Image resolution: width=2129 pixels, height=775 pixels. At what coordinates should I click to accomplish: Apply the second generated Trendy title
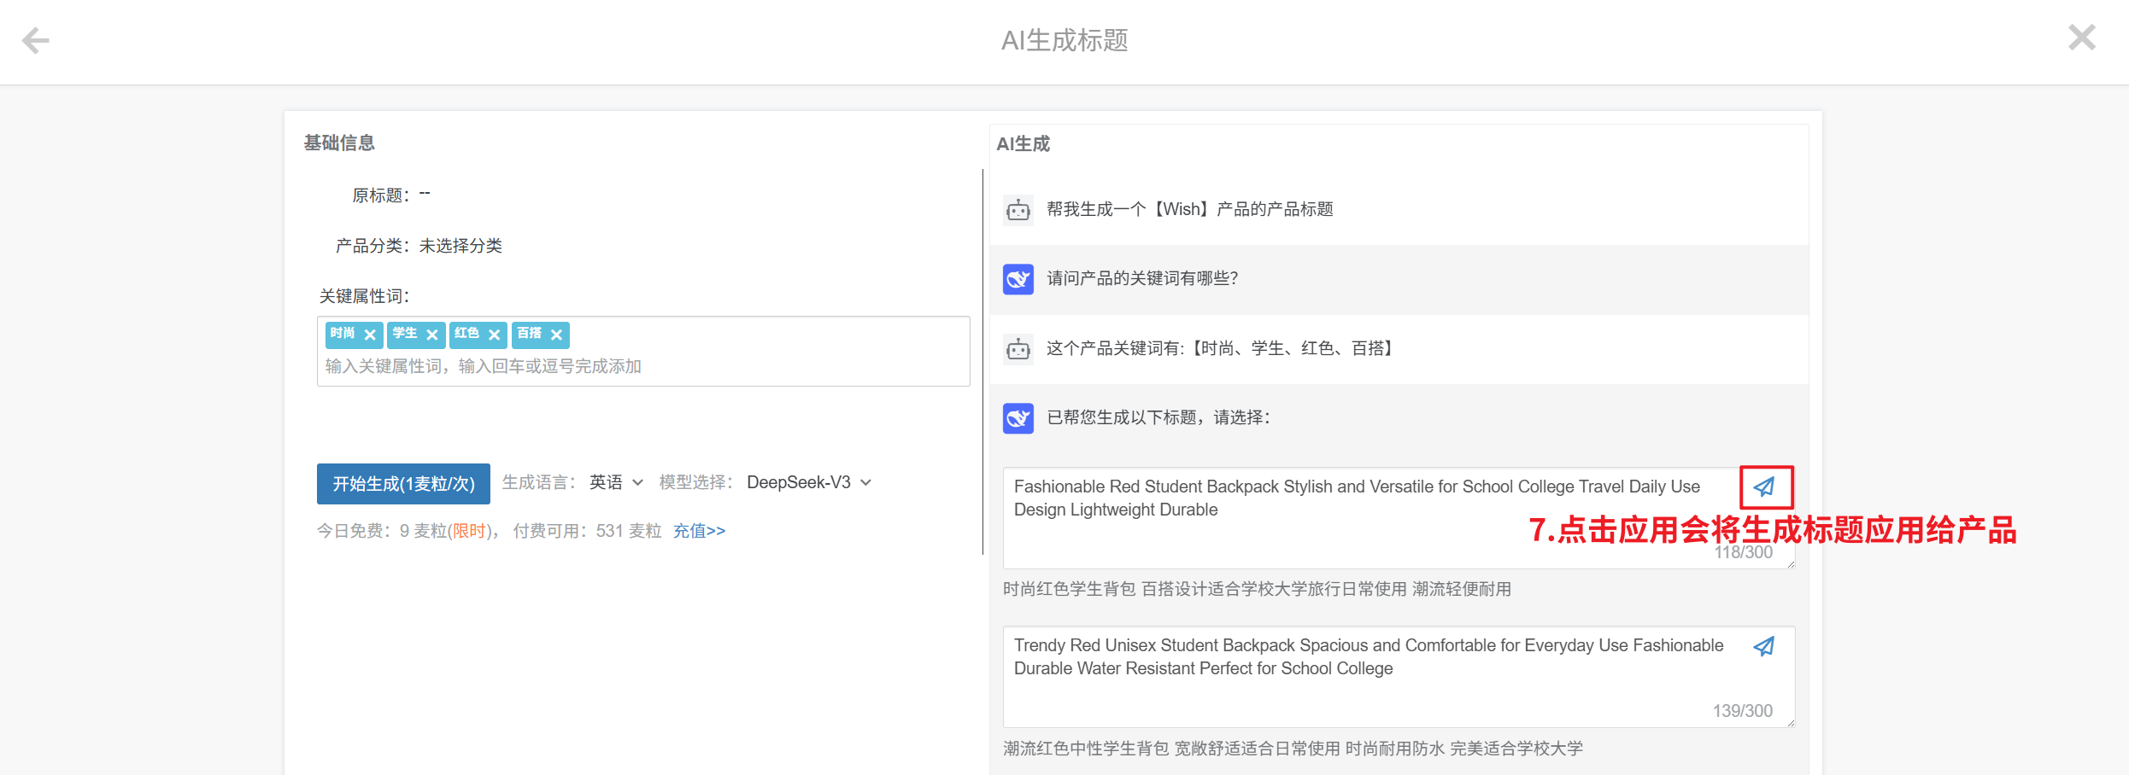1764,646
